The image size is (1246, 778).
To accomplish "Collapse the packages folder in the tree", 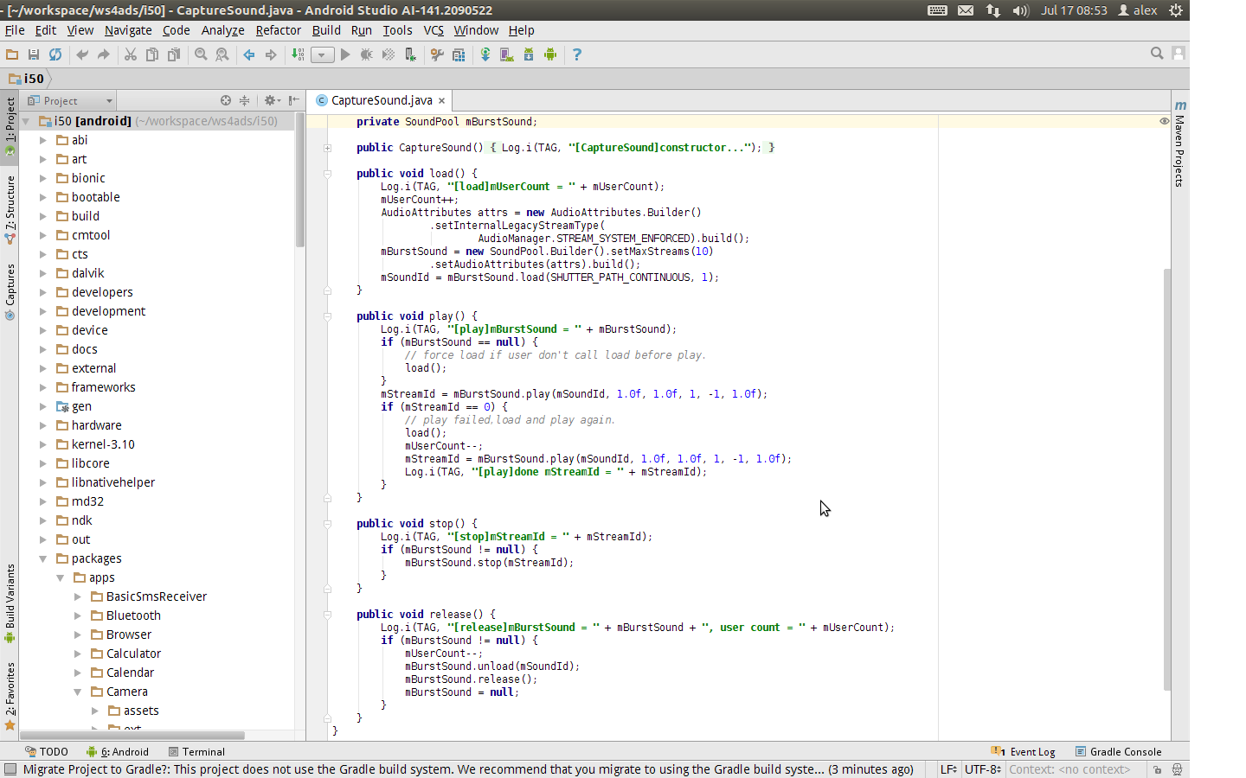I will coord(43,558).
